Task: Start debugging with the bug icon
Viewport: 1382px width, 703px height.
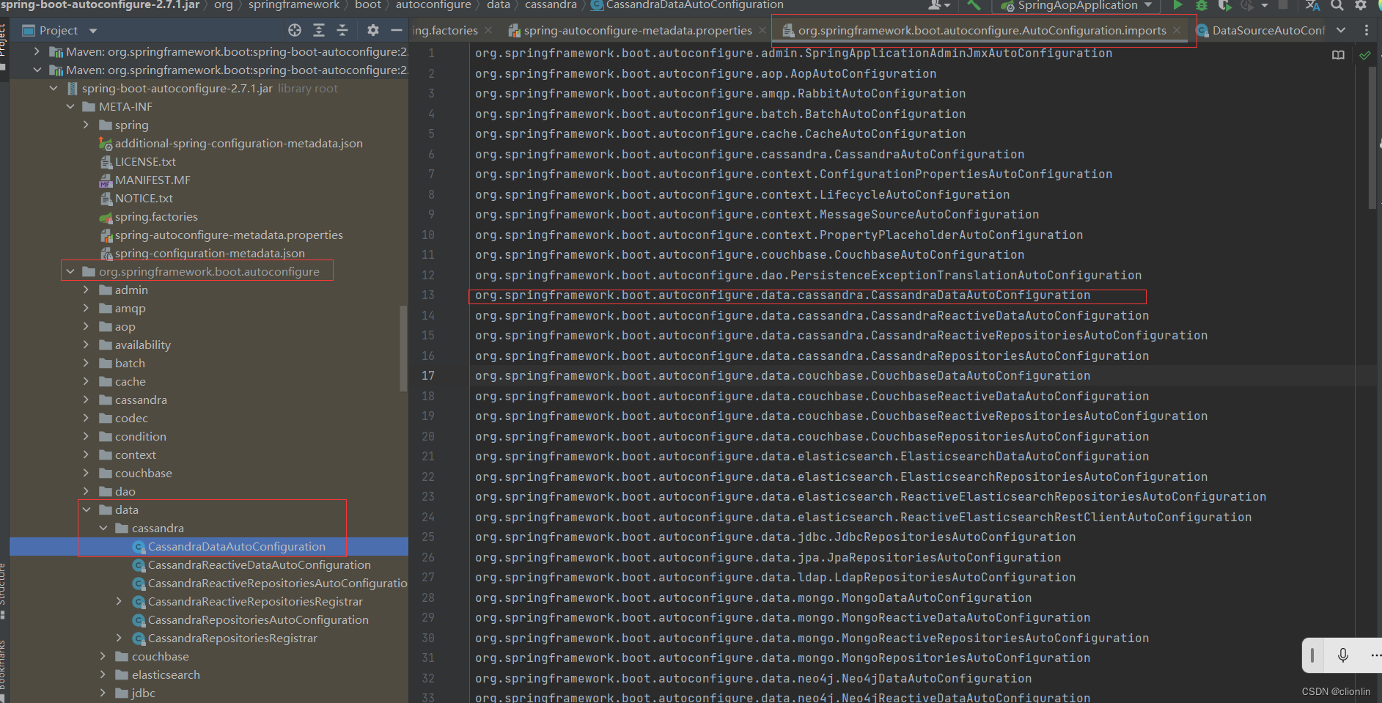Action: [1202, 5]
